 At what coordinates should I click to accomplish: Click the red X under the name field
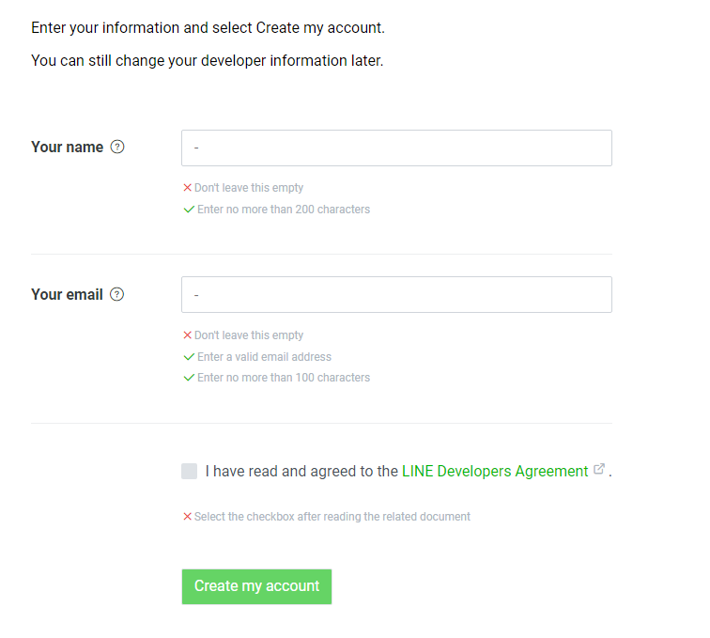coord(187,188)
